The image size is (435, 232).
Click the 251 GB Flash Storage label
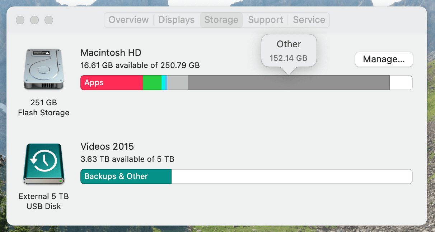pos(43,107)
